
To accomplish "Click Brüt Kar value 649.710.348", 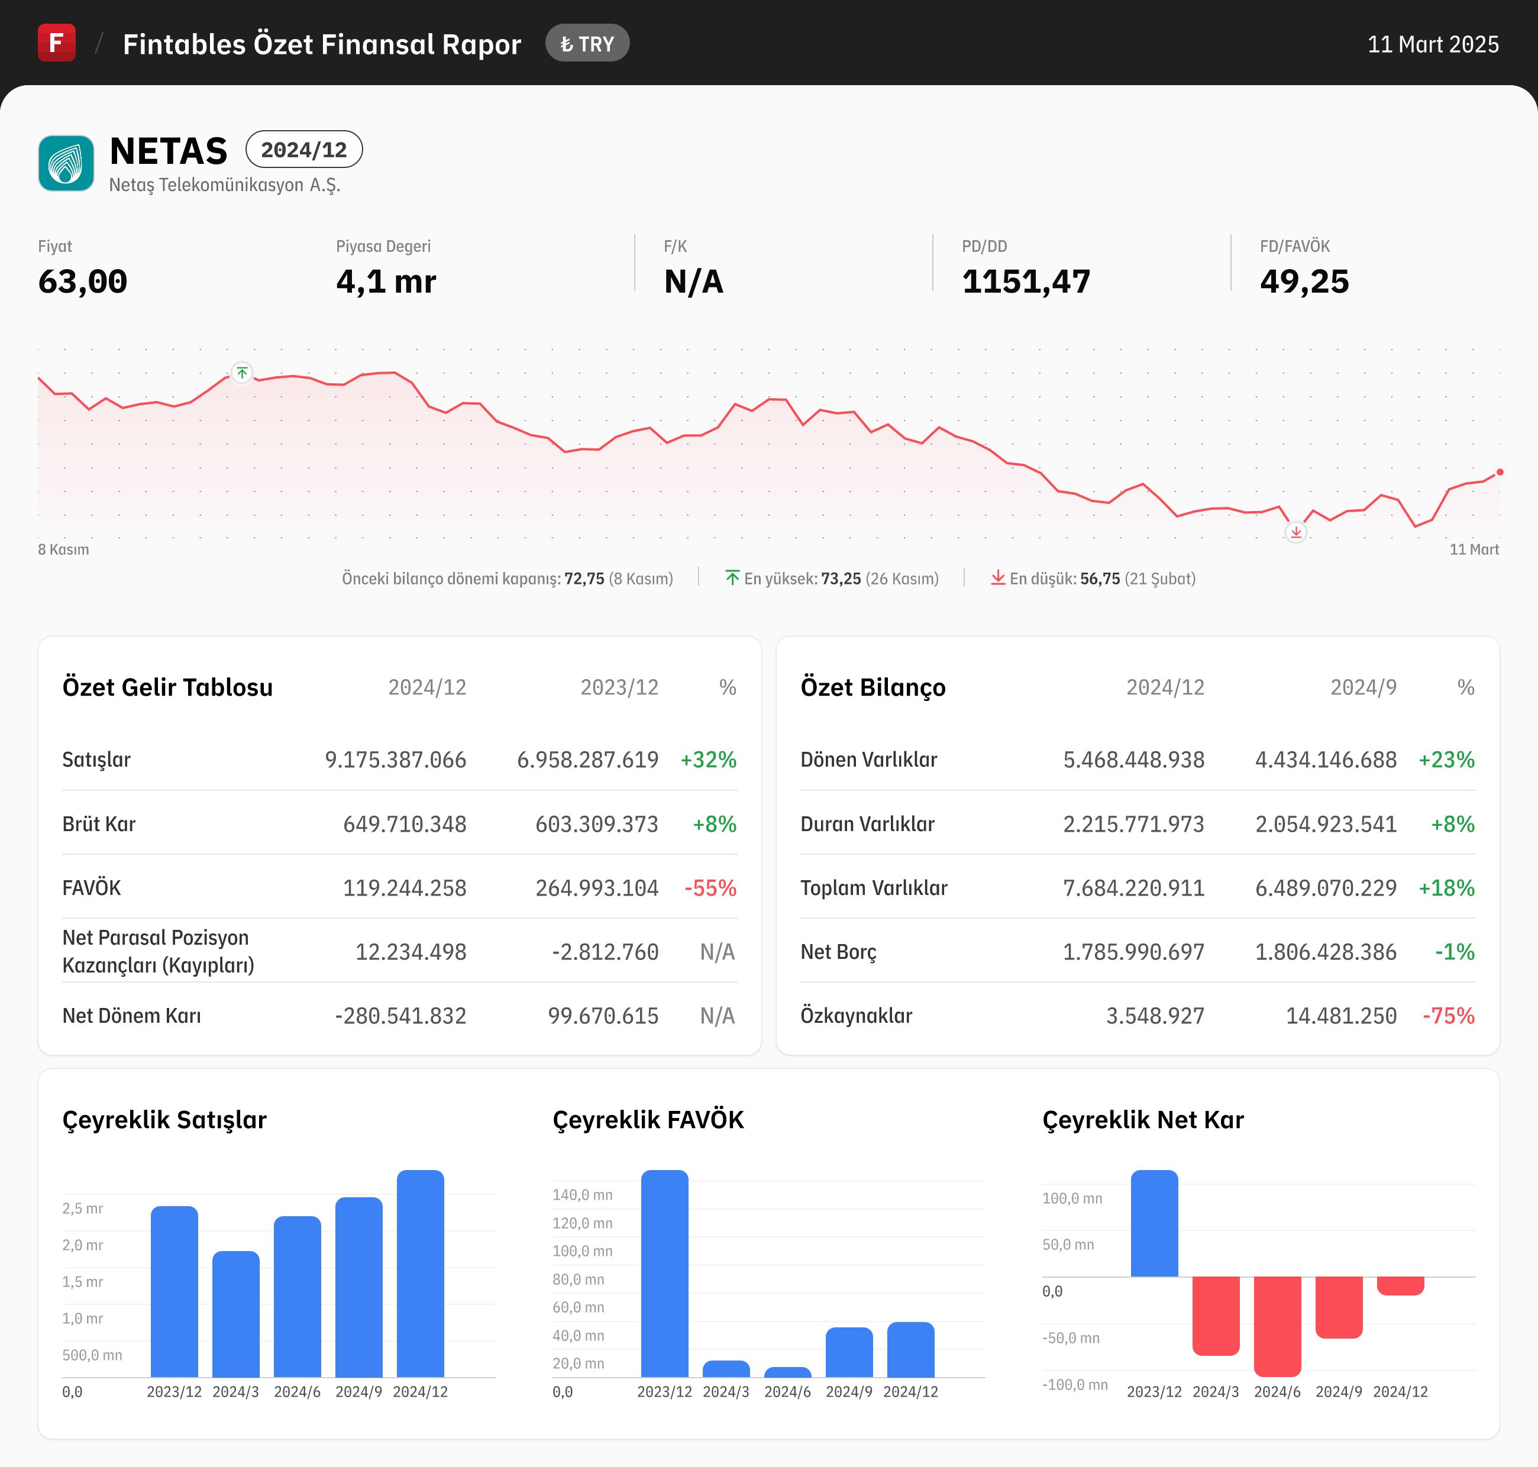I will (x=405, y=824).
